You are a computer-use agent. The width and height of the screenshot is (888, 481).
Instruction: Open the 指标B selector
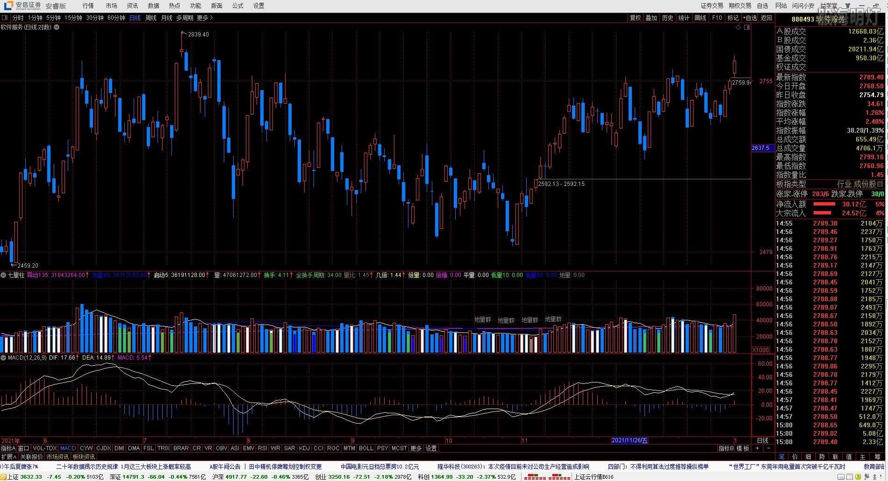[x=726, y=448]
